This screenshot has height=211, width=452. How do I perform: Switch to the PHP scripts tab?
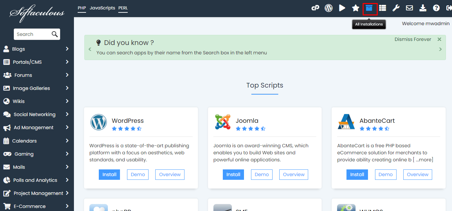82,8
